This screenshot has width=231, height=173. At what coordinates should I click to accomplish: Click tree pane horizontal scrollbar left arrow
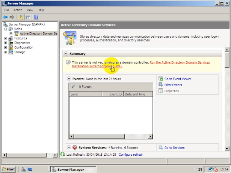click(x=4, y=155)
